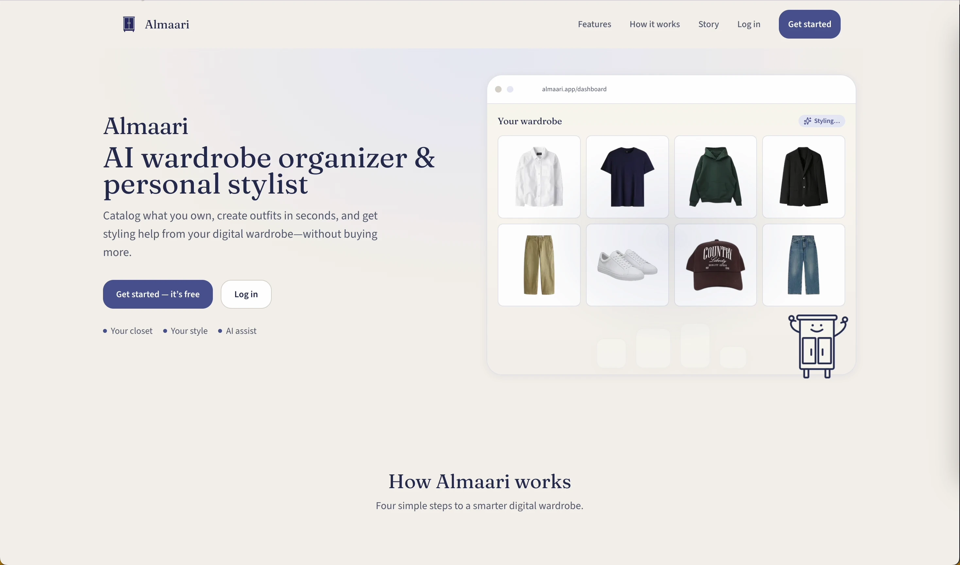
Task: Click the Get started header button
Action: 810,24
